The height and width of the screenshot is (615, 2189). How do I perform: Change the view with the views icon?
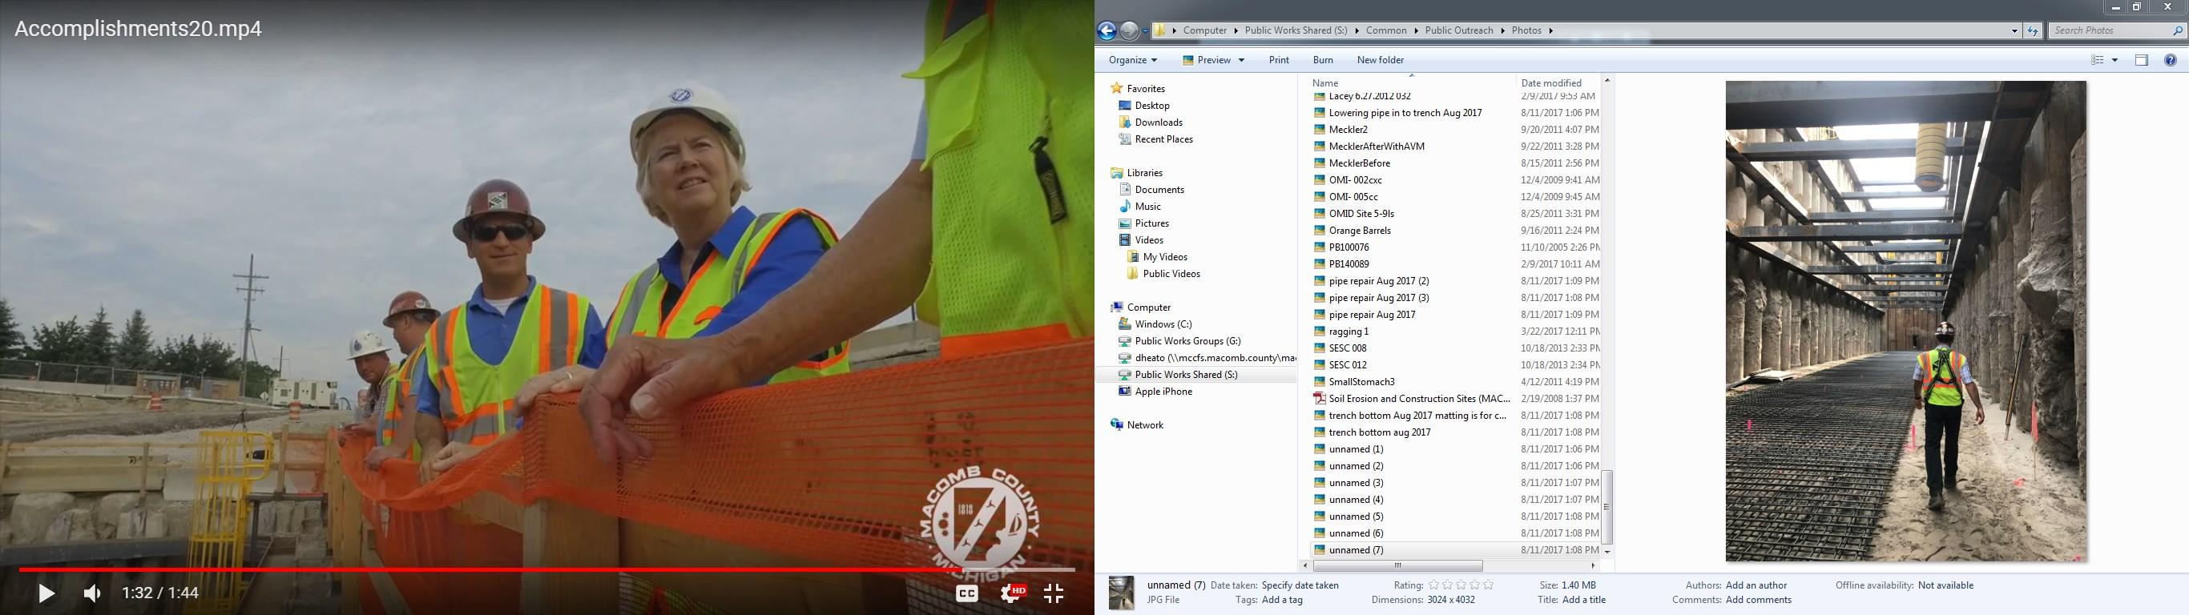tap(2097, 60)
